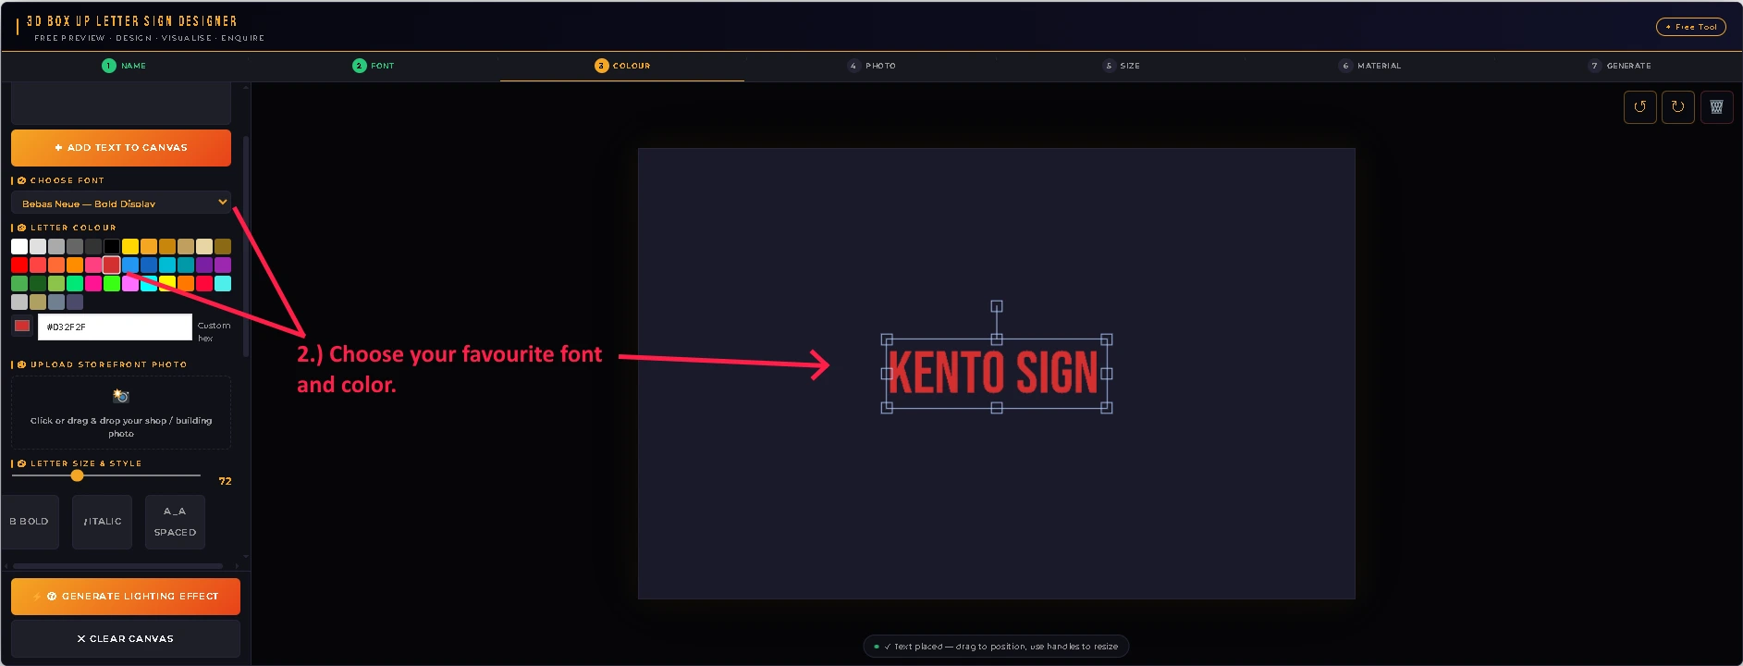Viewport: 1743px width, 666px height.
Task: Pick the black colour swatch
Action: point(112,246)
